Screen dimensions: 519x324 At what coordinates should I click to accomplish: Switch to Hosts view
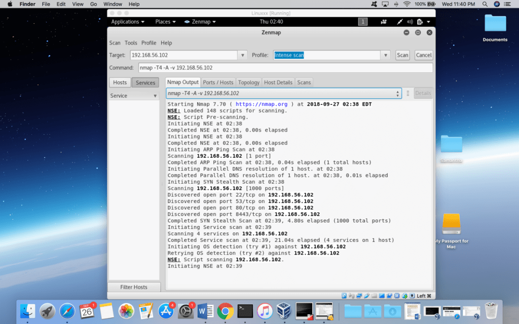point(120,83)
